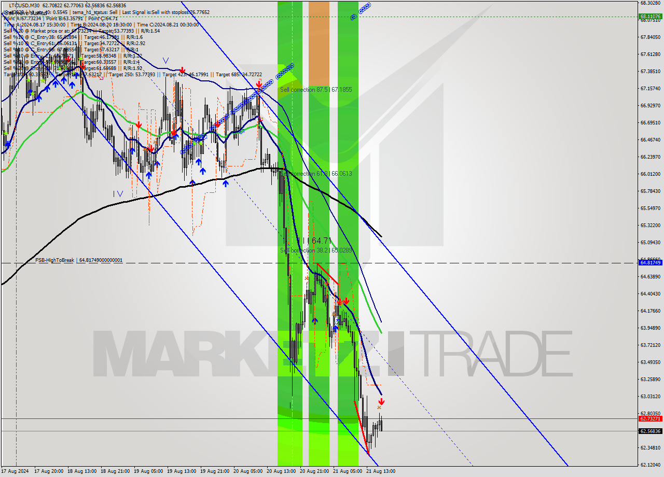This screenshot has height=477, width=664.
Task: Click the 62.34810 price axis label
Action: coord(650,448)
